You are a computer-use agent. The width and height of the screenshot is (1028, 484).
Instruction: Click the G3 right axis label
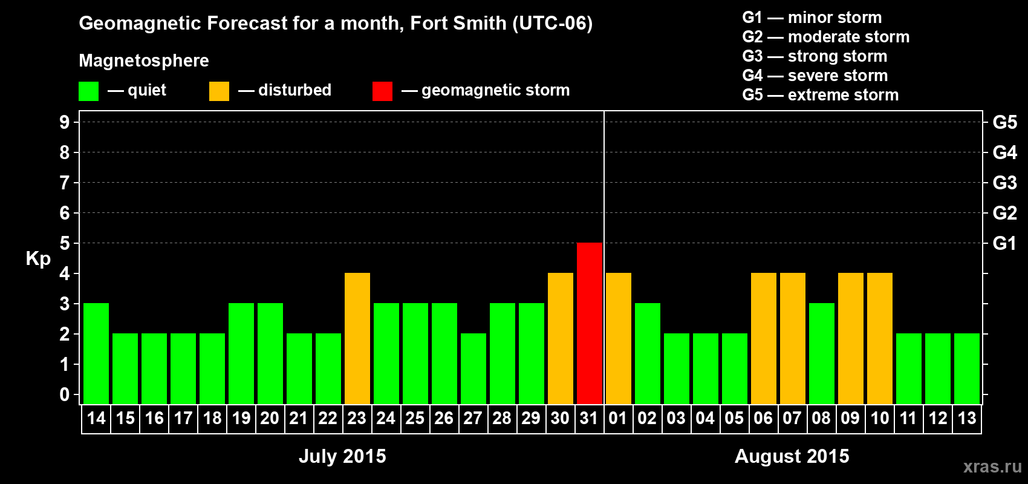pos(1004,183)
